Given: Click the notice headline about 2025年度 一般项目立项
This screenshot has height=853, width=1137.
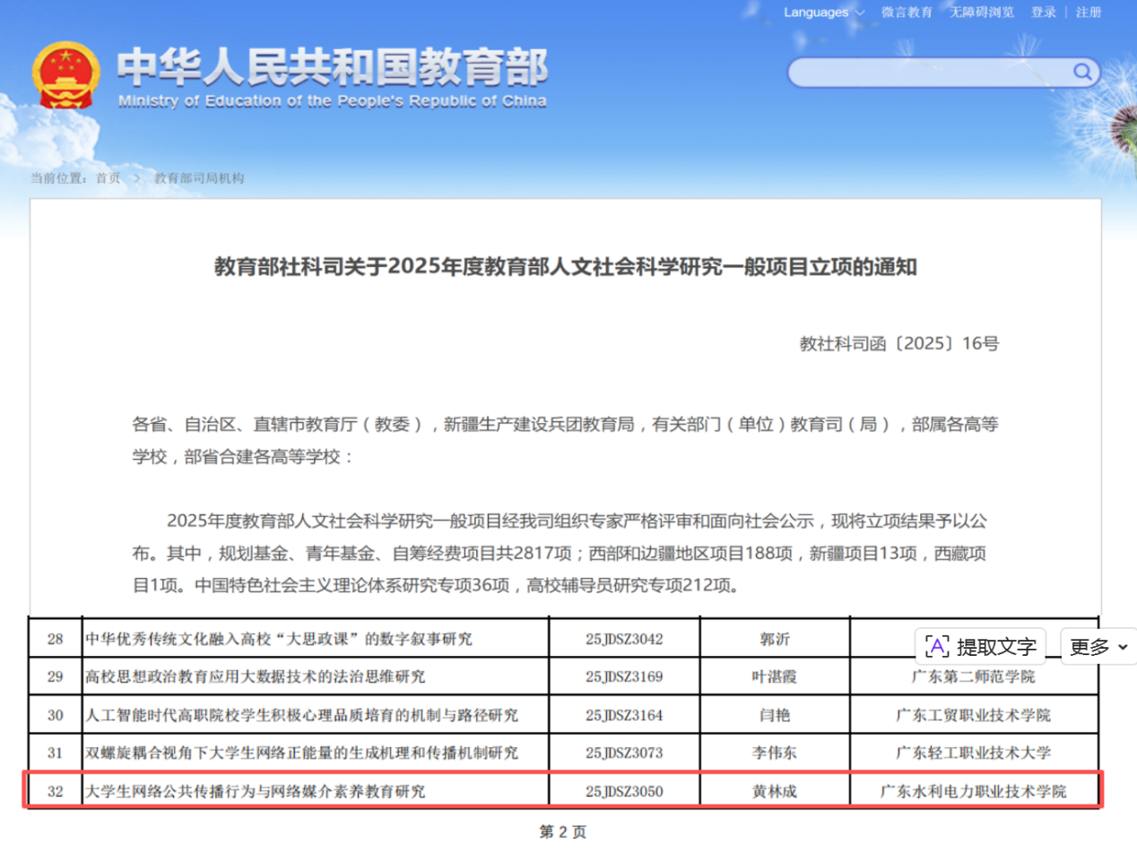Looking at the screenshot, I should (x=565, y=267).
